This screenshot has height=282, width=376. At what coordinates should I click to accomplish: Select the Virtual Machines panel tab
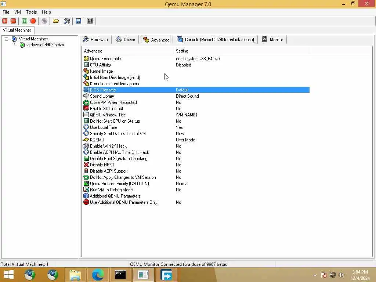[x=17, y=30]
